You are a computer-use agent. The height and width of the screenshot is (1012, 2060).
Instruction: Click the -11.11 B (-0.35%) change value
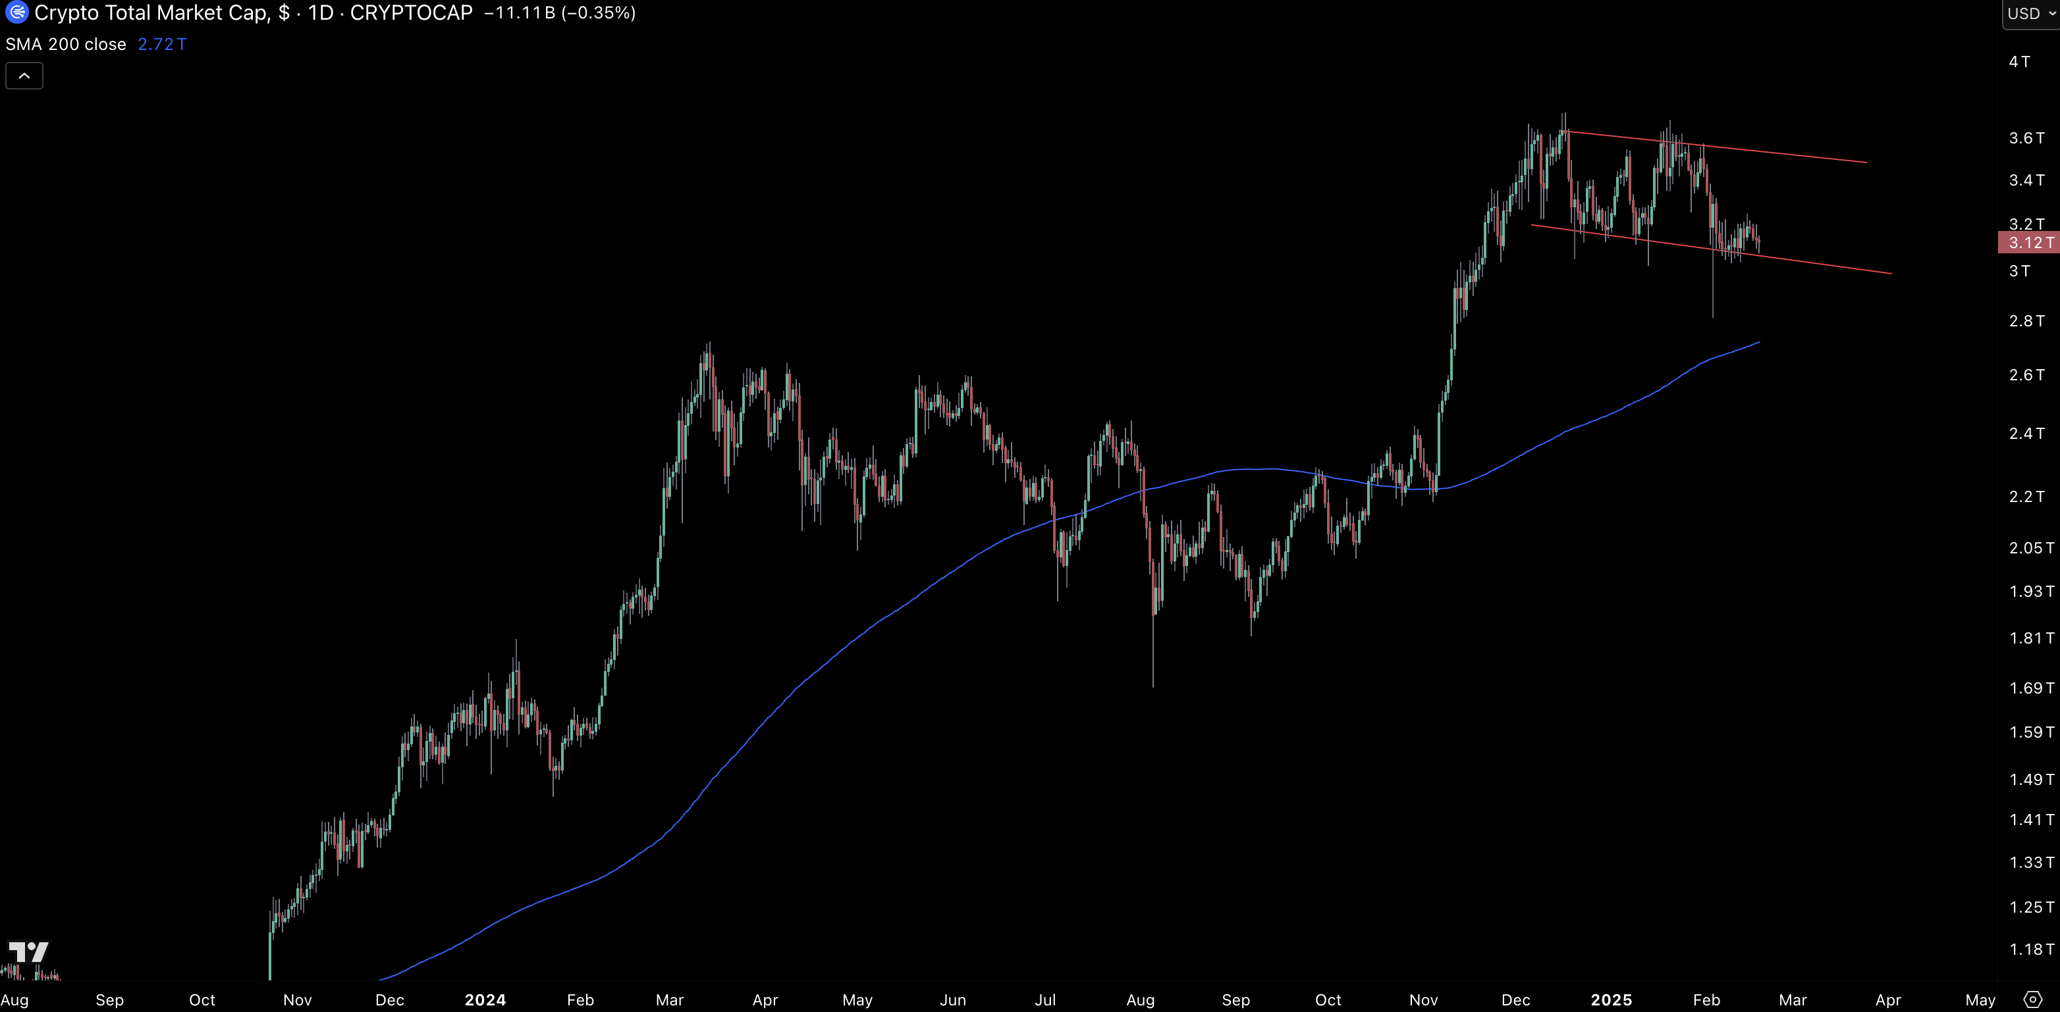coord(560,13)
